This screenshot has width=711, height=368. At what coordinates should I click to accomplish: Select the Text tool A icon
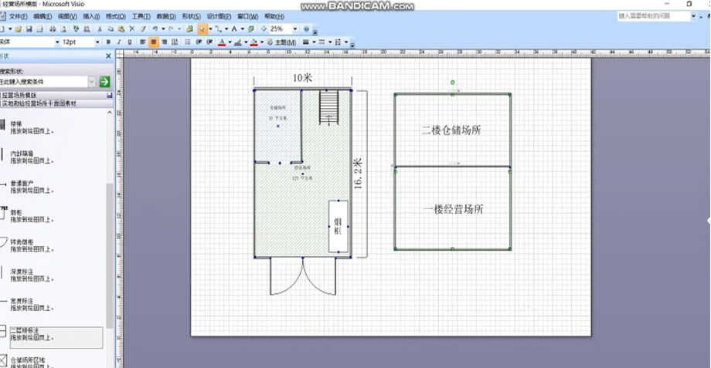tap(234, 29)
